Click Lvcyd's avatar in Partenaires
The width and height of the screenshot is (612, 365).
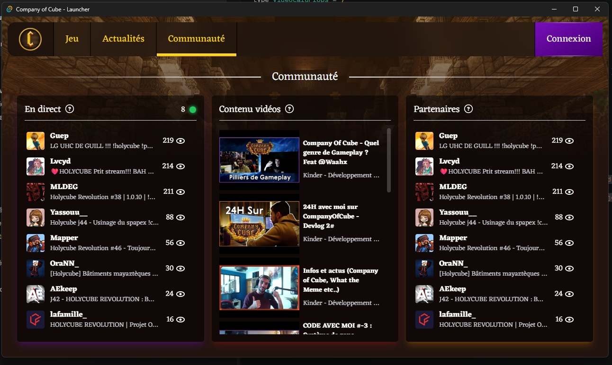(x=424, y=166)
